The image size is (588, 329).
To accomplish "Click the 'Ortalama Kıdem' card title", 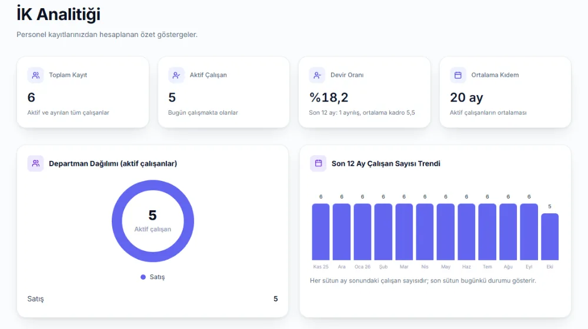I will click(x=495, y=75).
